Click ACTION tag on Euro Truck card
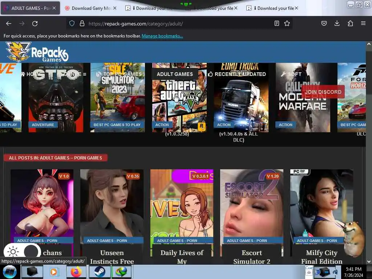372x279 pixels. pyautogui.click(x=224, y=125)
